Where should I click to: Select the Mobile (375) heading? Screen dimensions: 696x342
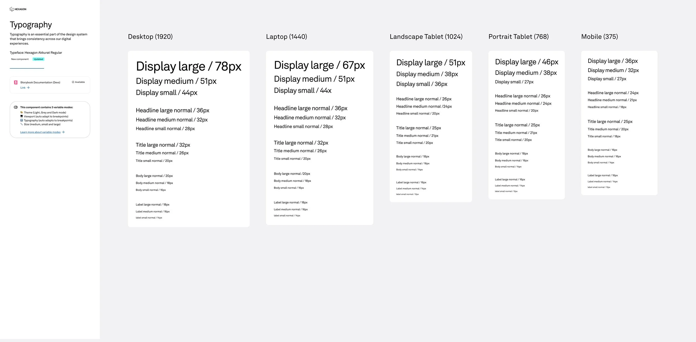point(599,37)
